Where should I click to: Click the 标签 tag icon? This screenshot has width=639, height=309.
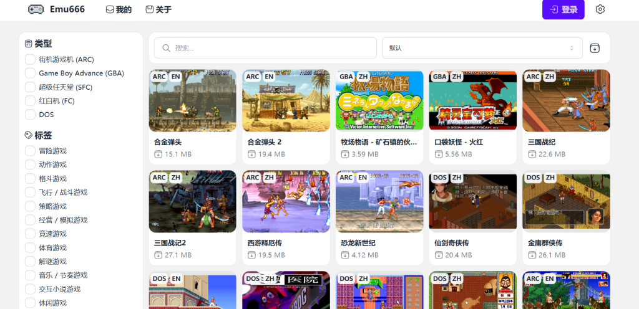tap(29, 135)
